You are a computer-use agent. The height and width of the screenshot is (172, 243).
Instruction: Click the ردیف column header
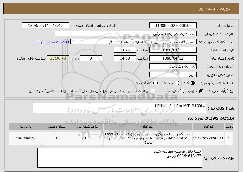tap(229, 127)
